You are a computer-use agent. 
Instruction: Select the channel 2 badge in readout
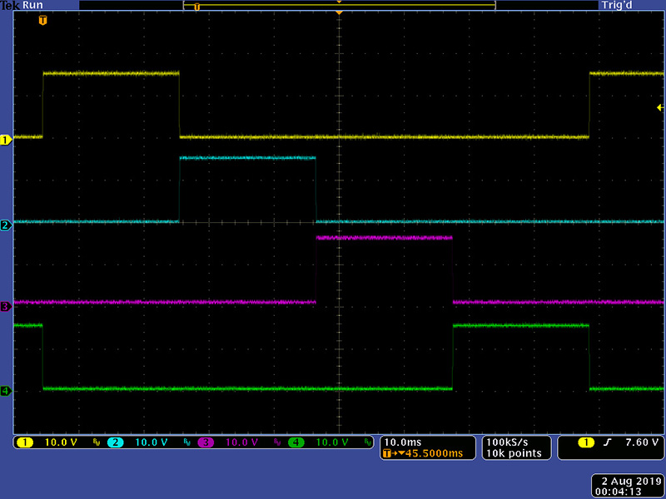[x=115, y=442]
